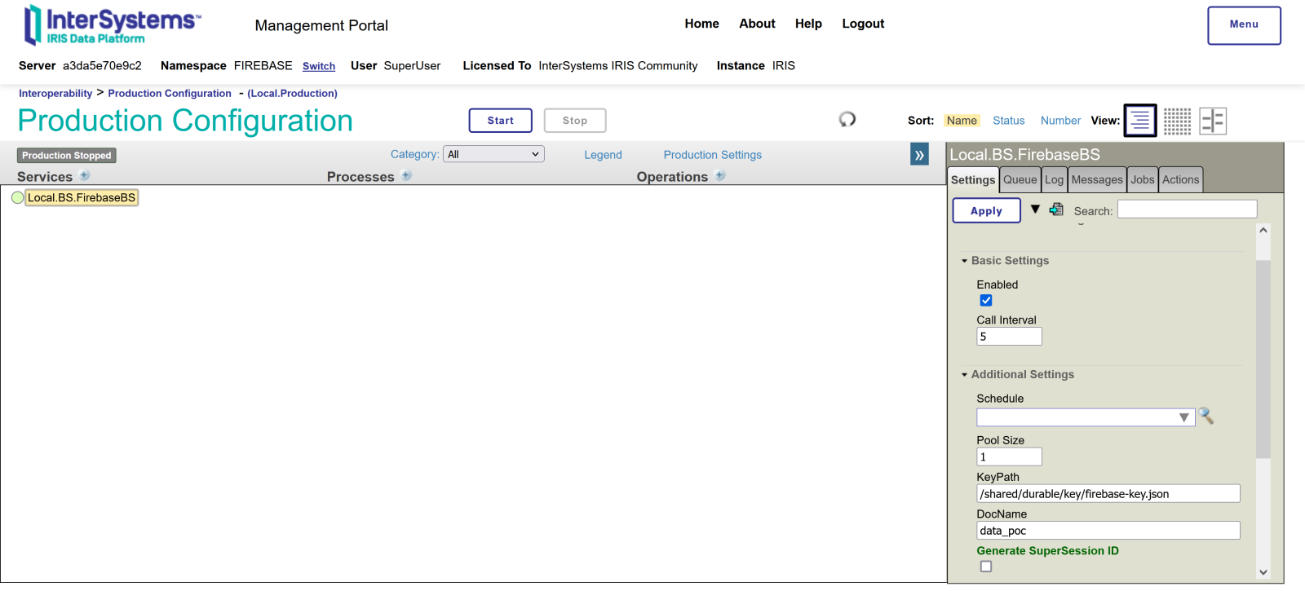1305x591 pixels.
Task: Select the list view icon
Action: coord(1139,121)
